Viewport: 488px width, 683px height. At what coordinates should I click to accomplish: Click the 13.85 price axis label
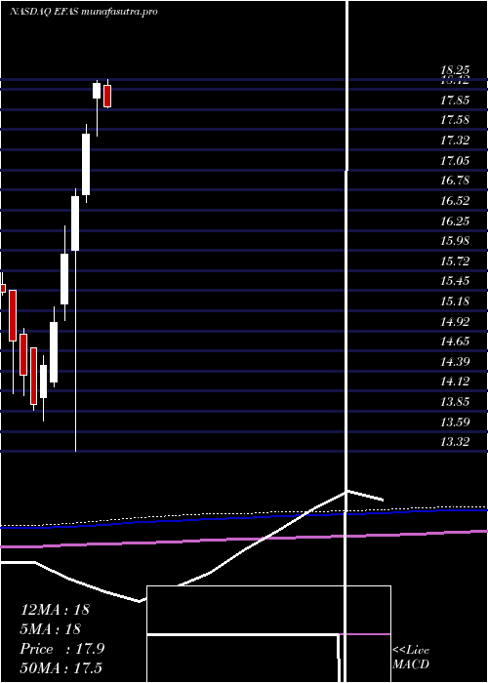[x=455, y=402]
